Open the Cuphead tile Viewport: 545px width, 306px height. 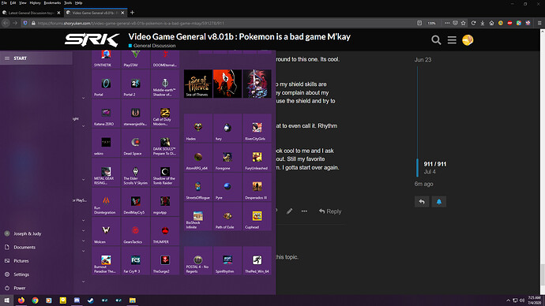pyautogui.click(x=257, y=217)
